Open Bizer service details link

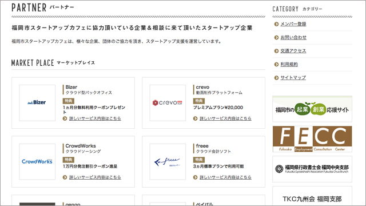95,118
